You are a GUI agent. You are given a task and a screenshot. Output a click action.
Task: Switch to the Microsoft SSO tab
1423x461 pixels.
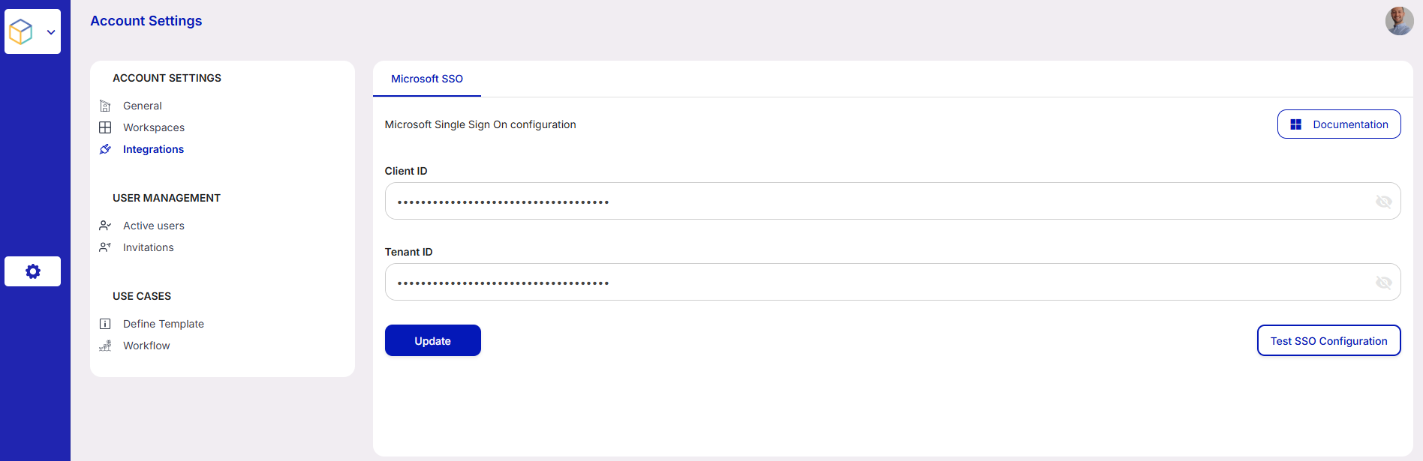(426, 79)
